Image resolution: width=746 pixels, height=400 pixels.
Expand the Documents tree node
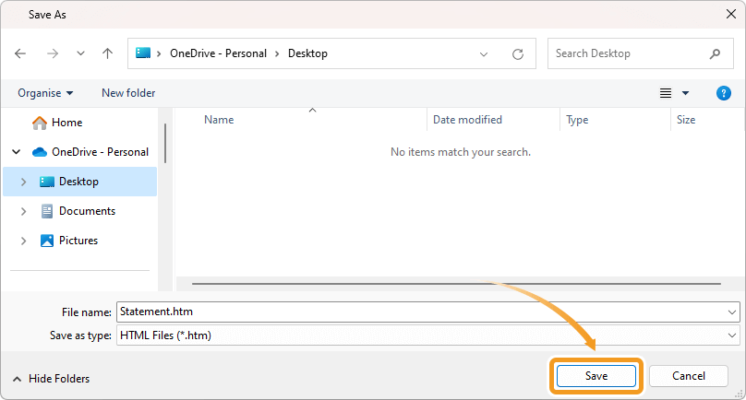click(23, 211)
